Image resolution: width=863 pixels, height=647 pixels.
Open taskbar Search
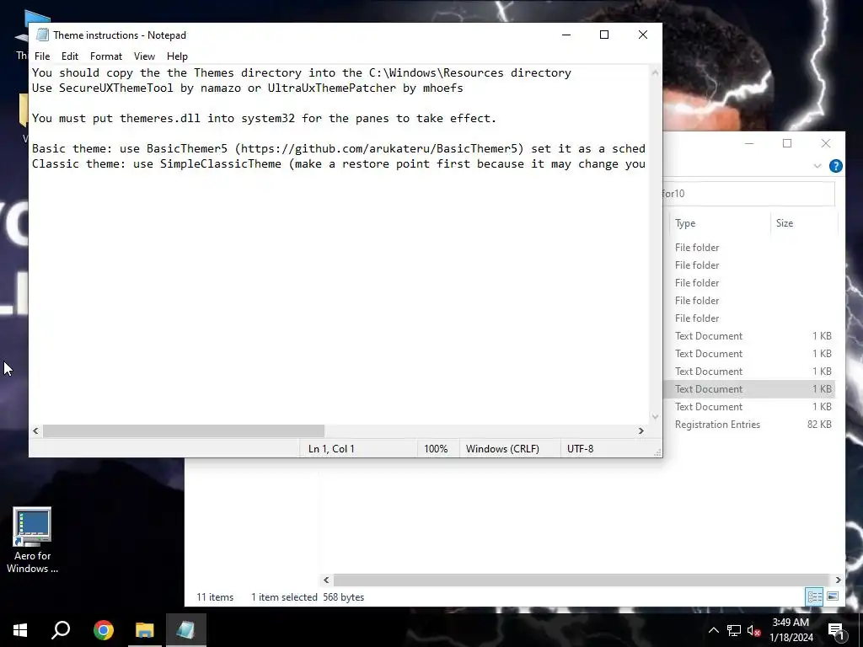pyautogui.click(x=61, y=630)
